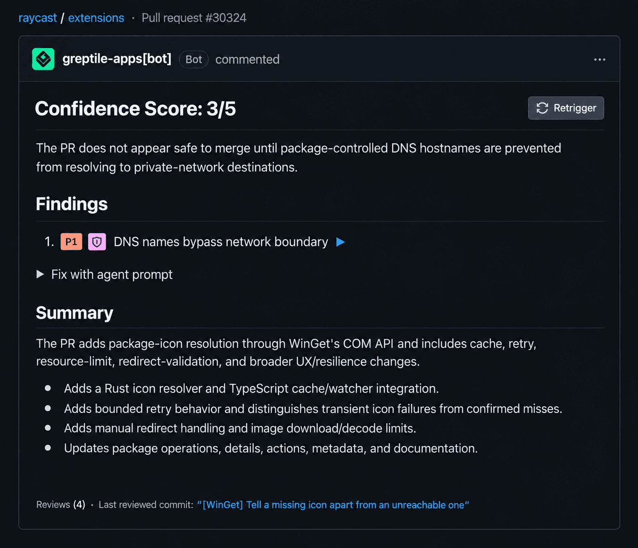The width and height of the screenshot is (638, 548).
Task: Click the manual redirect handling bullet
Action: click(x=240, y=428)
